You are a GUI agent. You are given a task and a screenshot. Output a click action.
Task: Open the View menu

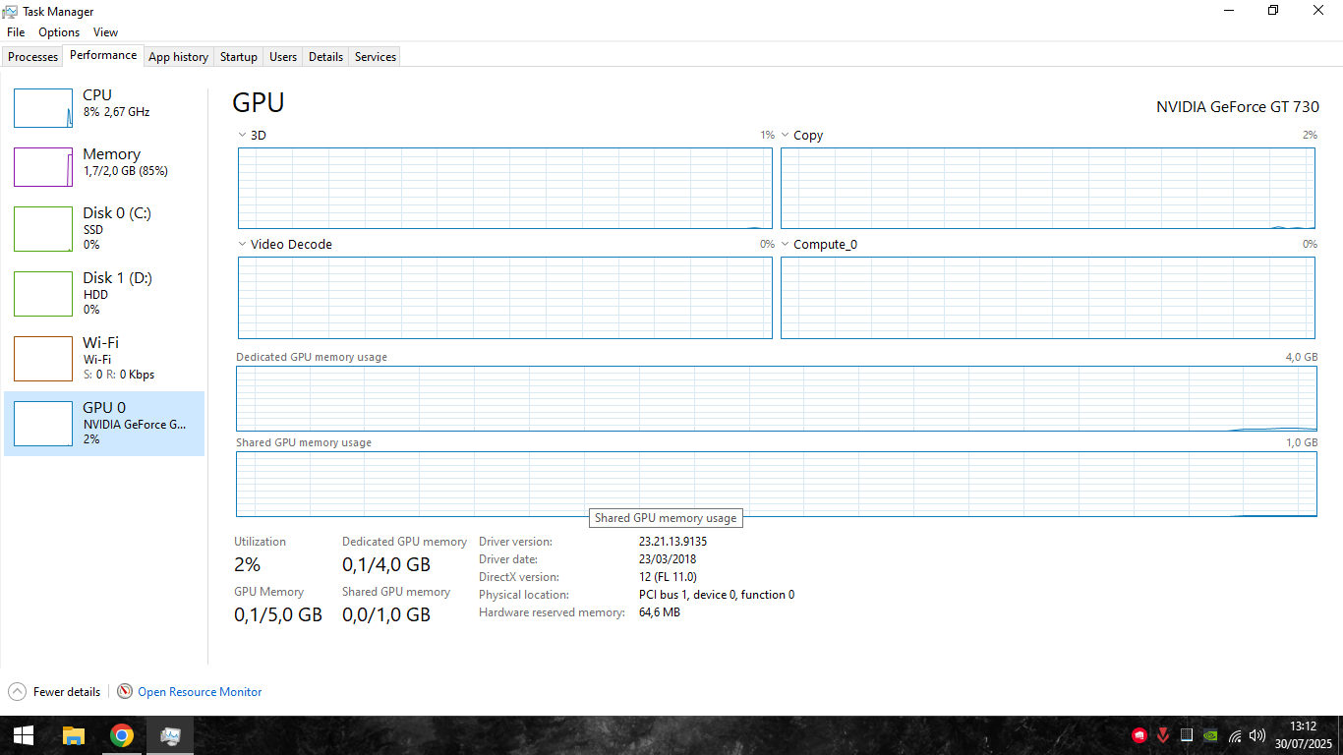click(x=105, y=32)
